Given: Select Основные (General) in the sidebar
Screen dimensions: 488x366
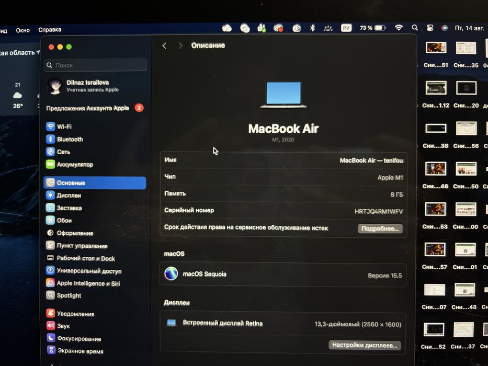Looking at the screenshot, I should pyautogui.click(x=95, y=182).
